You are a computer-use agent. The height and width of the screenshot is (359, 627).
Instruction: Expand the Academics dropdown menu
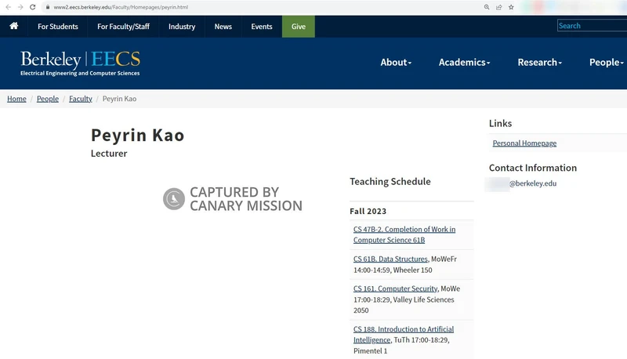pyautogui.click(x=464, y=63)
